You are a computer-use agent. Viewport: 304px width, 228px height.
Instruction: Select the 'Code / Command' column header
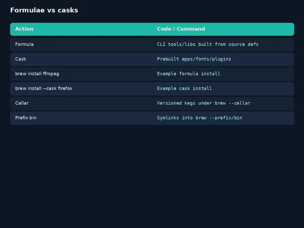click(x=181, y=29)
